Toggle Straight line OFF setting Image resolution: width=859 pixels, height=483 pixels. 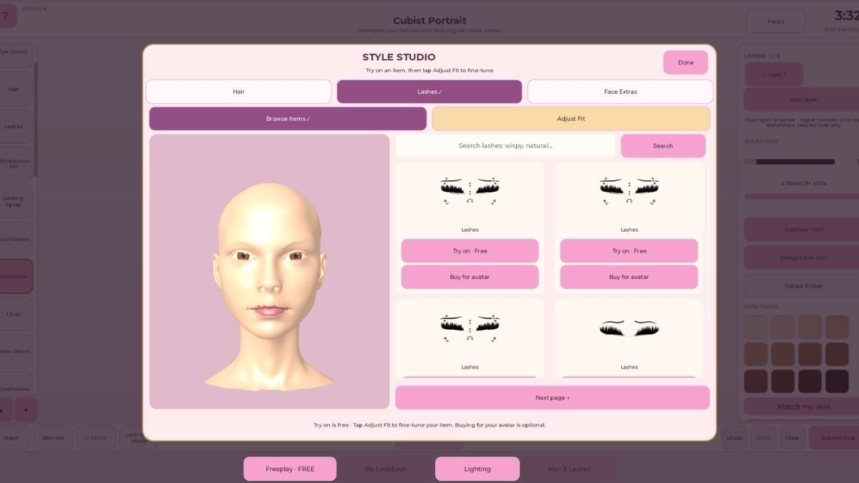[x=803, y=258]
